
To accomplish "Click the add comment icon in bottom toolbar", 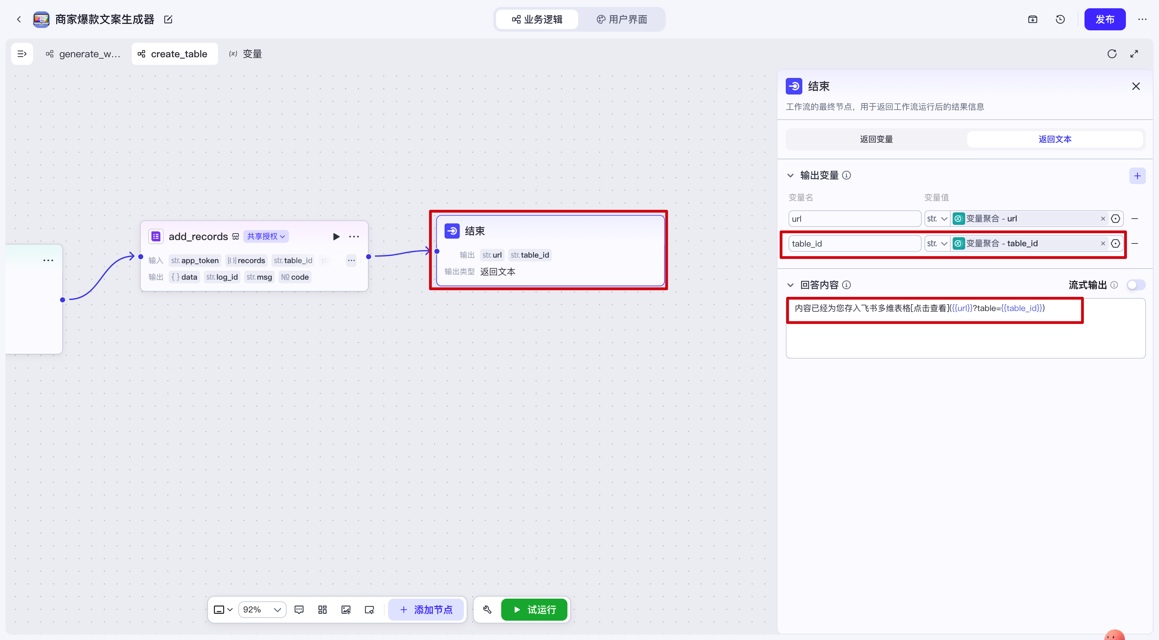I will click(x=299, y=609).
